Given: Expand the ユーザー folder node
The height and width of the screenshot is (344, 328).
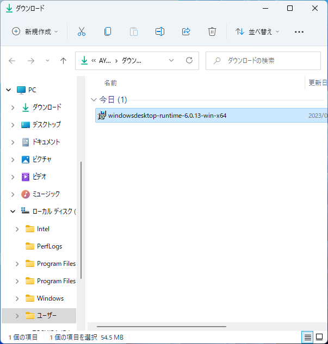Looking at the screenshot, I should (x=17, y=316).
